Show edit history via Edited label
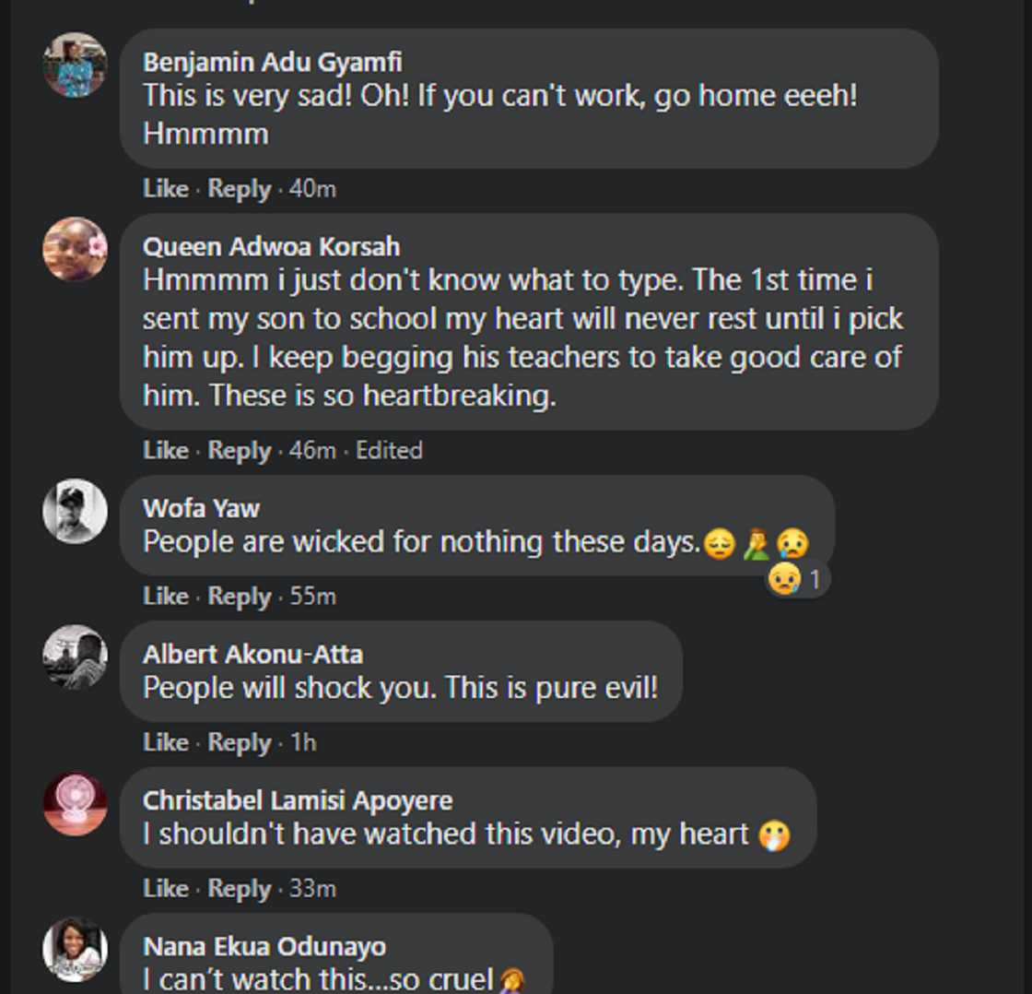1032x994 pixels. [389, 451]
